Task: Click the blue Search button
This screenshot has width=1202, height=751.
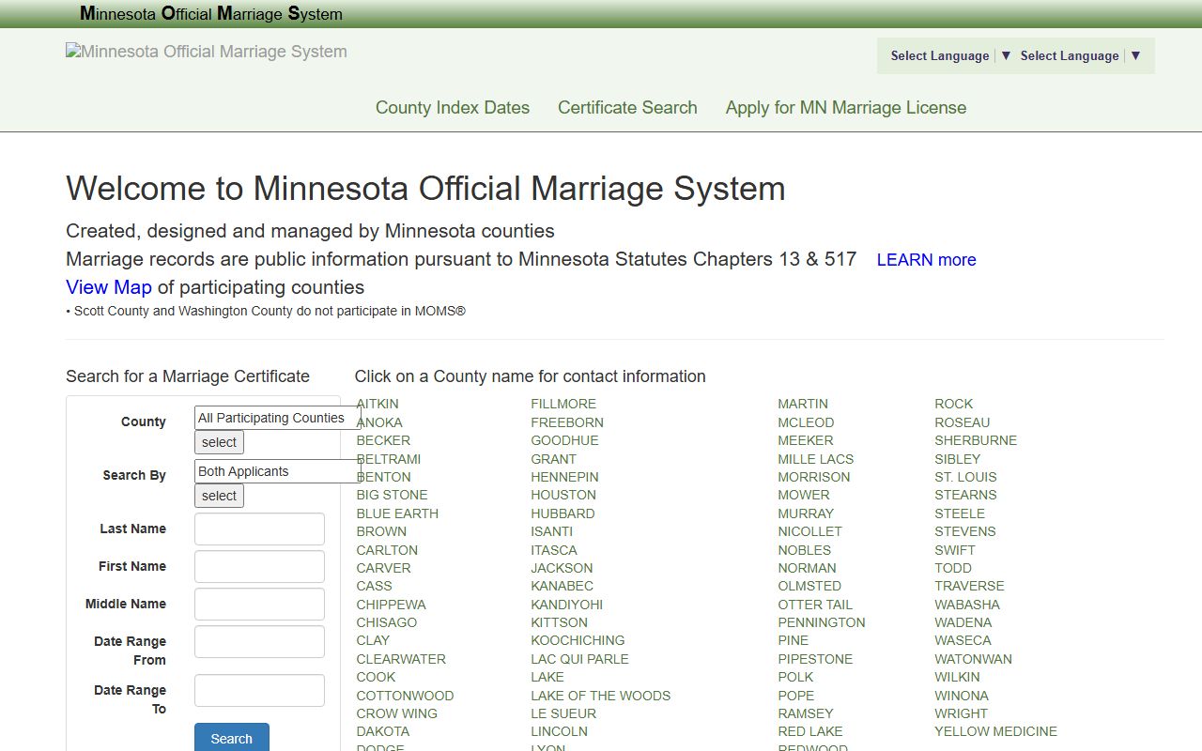Action: [x=232, y=738]
